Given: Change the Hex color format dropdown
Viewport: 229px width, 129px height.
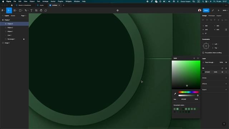Looking at the screenshot, I should click(175, 99).
